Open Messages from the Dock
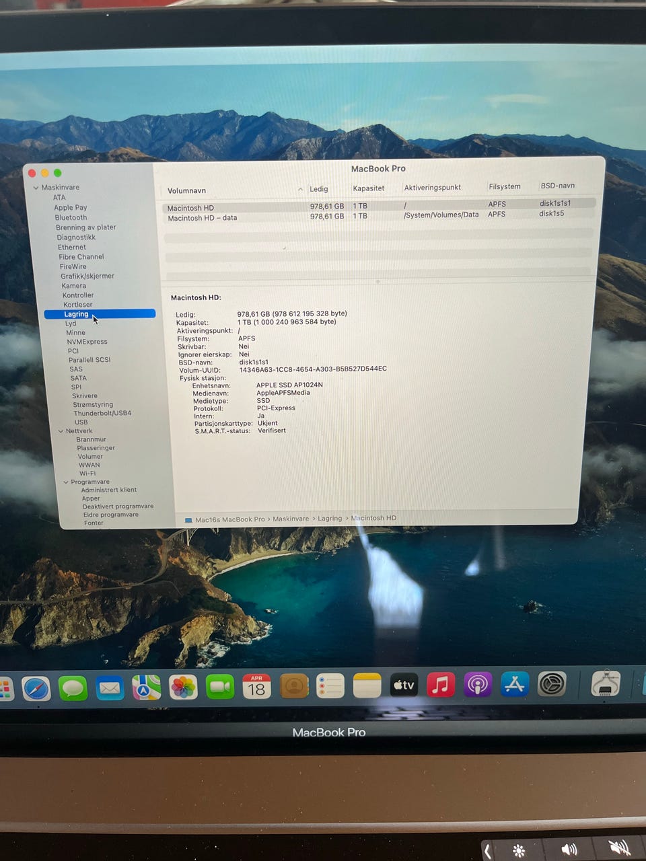The image size is (646, 861). [x=73, y=688]
